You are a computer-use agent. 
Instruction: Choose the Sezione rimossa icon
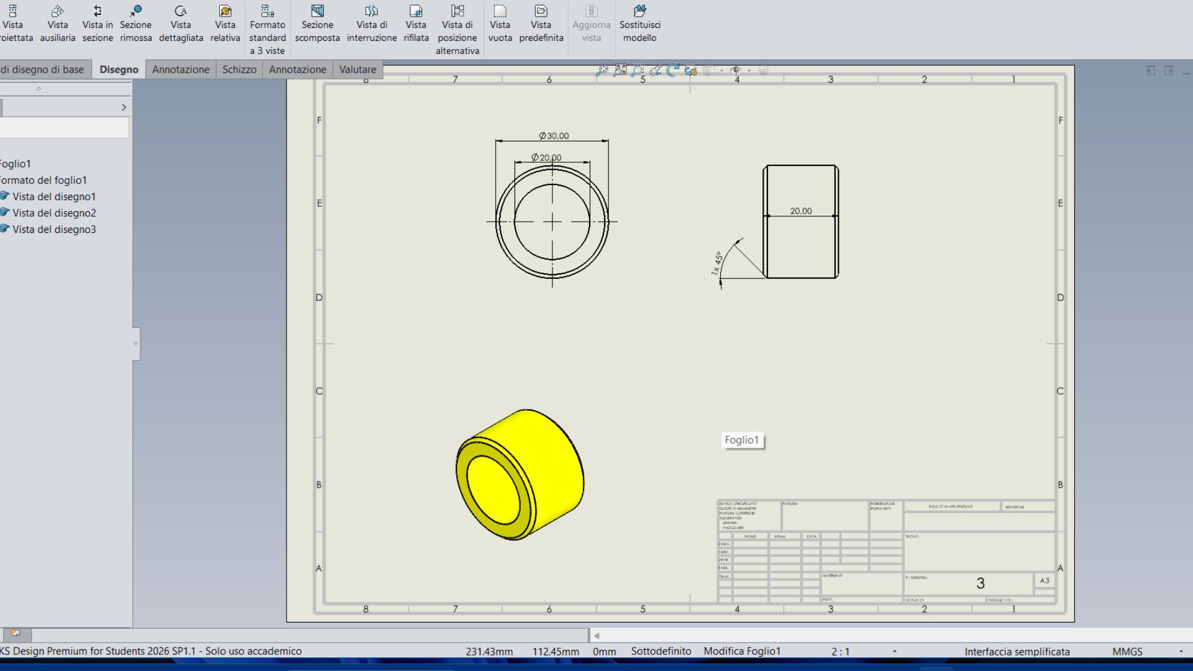[135, 24]
